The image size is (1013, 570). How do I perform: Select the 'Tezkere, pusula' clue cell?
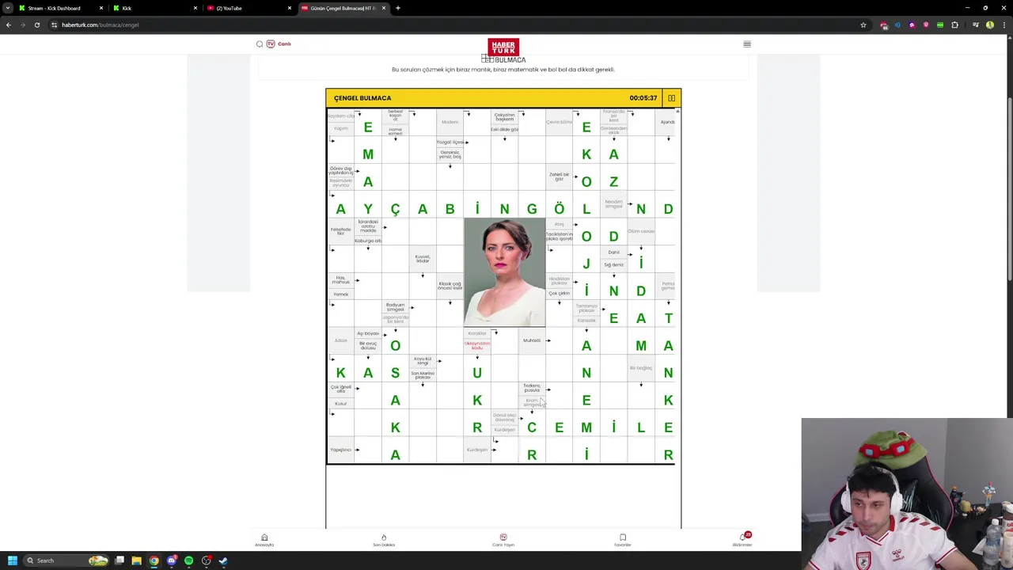(532, 388)
